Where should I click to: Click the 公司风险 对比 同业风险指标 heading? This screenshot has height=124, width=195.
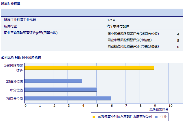coord(21,58)
